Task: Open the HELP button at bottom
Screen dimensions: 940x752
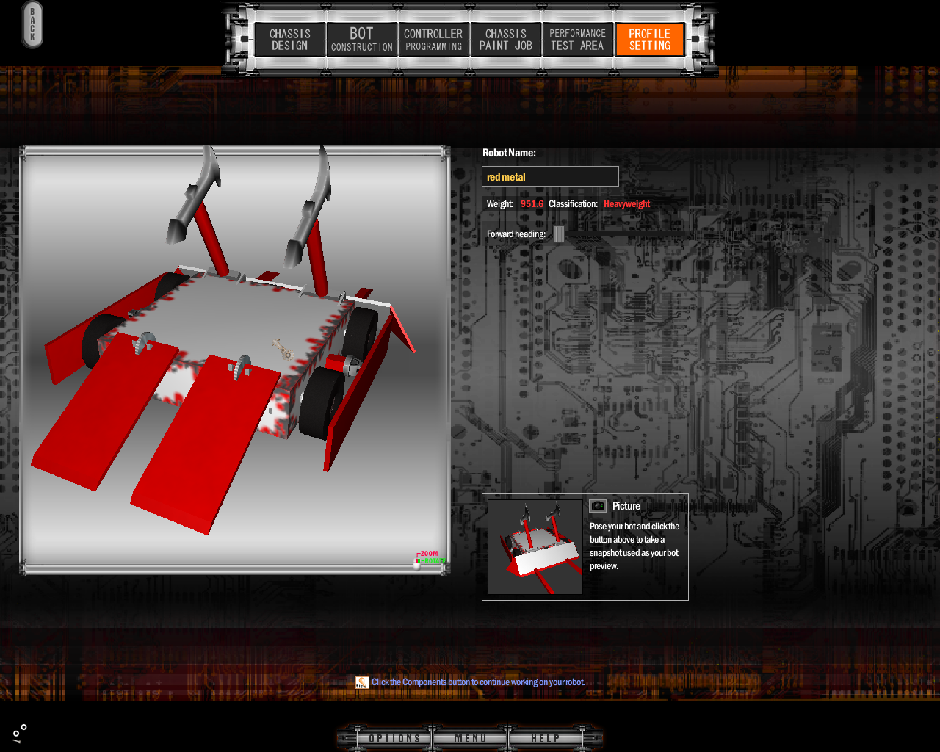Action: (545, 738)
